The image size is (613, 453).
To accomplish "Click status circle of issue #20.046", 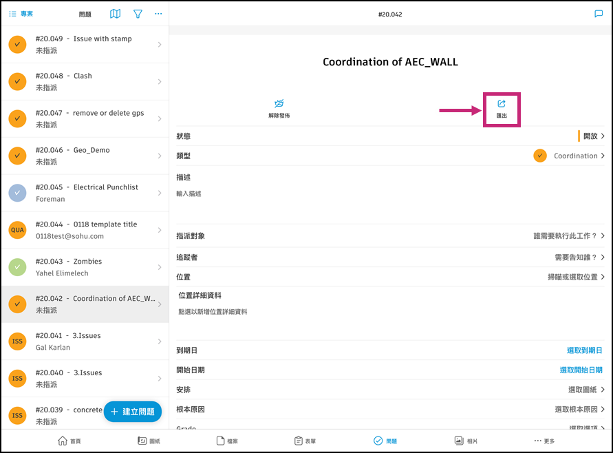I will click(x=18, y=156).
